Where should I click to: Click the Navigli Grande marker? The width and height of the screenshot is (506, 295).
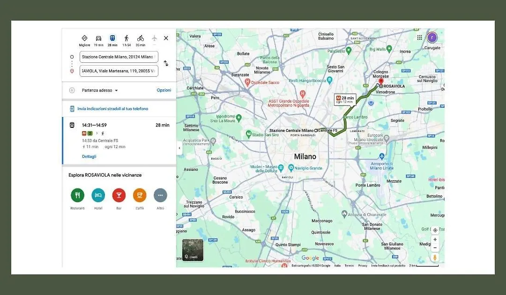pos(291,167)
